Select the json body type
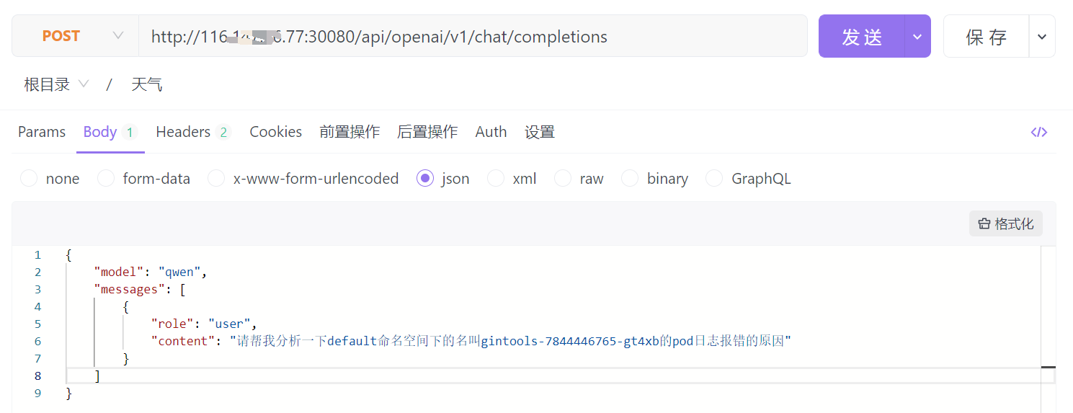The image size is (1073, 413). [x=425, y=179]
